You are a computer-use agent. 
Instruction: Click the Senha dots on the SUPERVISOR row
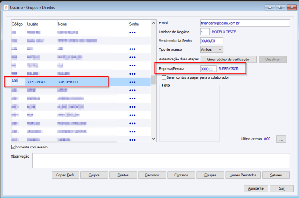(x=132, y=82)
